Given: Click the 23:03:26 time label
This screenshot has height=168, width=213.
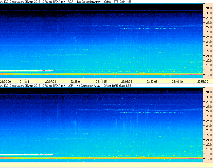Looking at the screenshot, I should (x=127, y=82).
